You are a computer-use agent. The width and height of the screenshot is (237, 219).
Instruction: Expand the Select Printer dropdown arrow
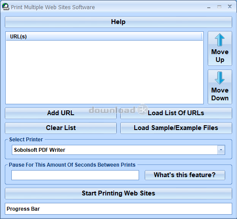221,150
